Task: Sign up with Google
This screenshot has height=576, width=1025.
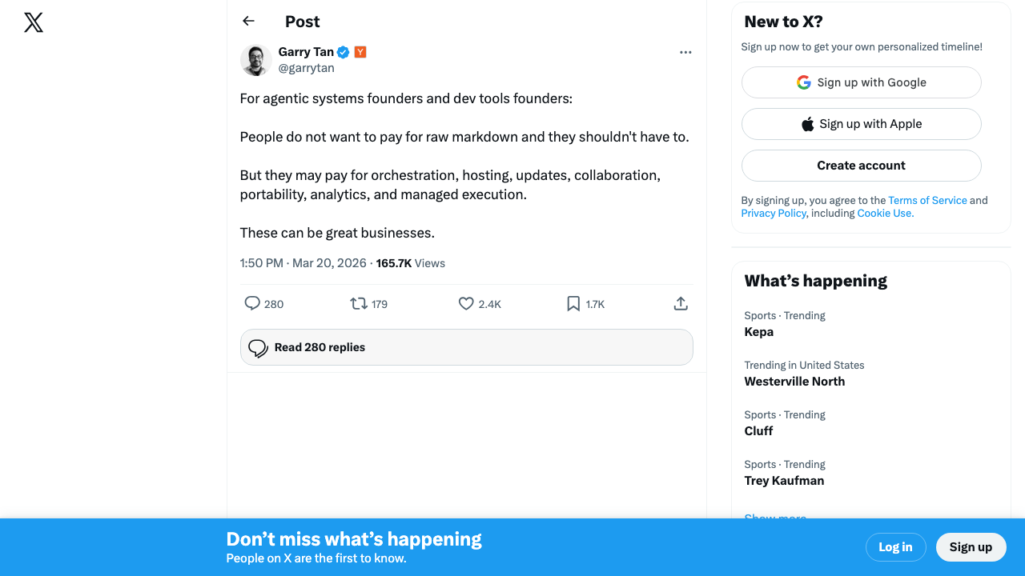Action: click(861, 82)
